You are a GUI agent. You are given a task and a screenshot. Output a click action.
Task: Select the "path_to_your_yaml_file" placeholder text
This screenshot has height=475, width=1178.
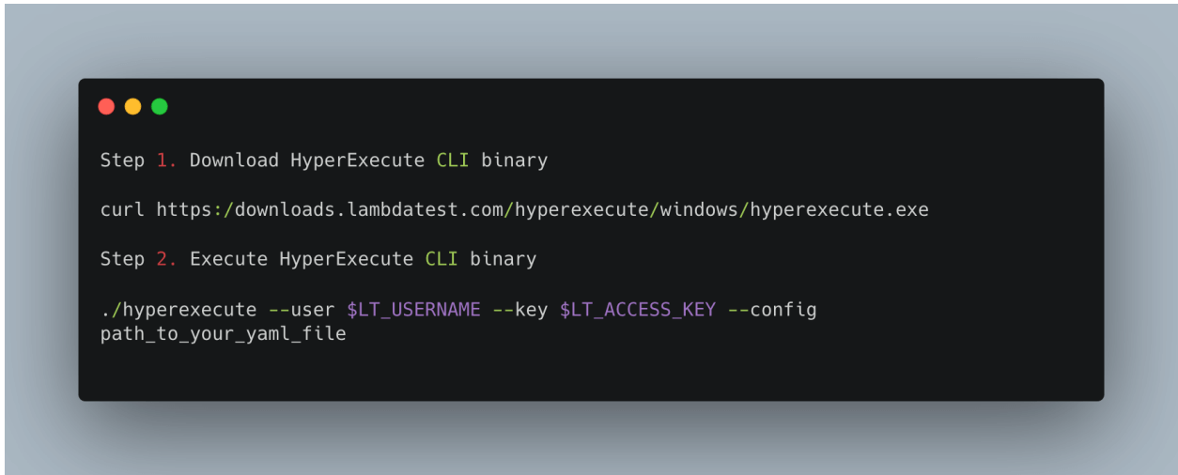223,333
